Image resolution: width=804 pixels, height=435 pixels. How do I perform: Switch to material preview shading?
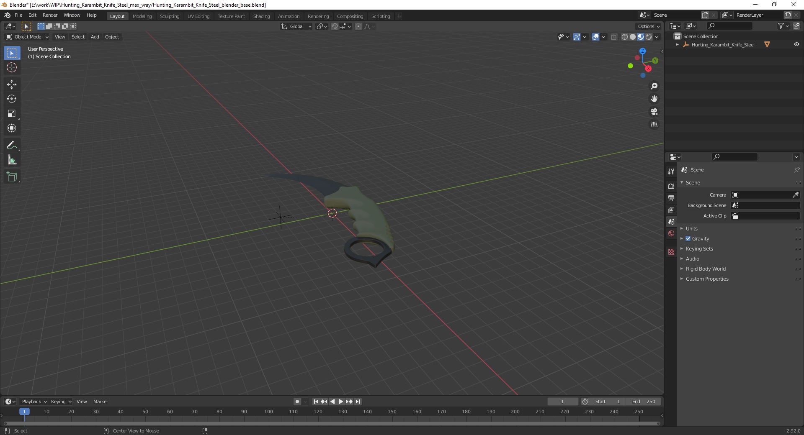point(641,37)
